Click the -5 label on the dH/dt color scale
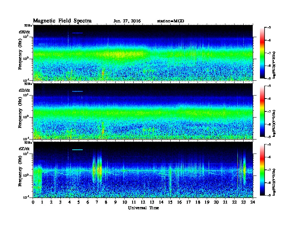This screenshot has width=301, height=232. (269, 28)
